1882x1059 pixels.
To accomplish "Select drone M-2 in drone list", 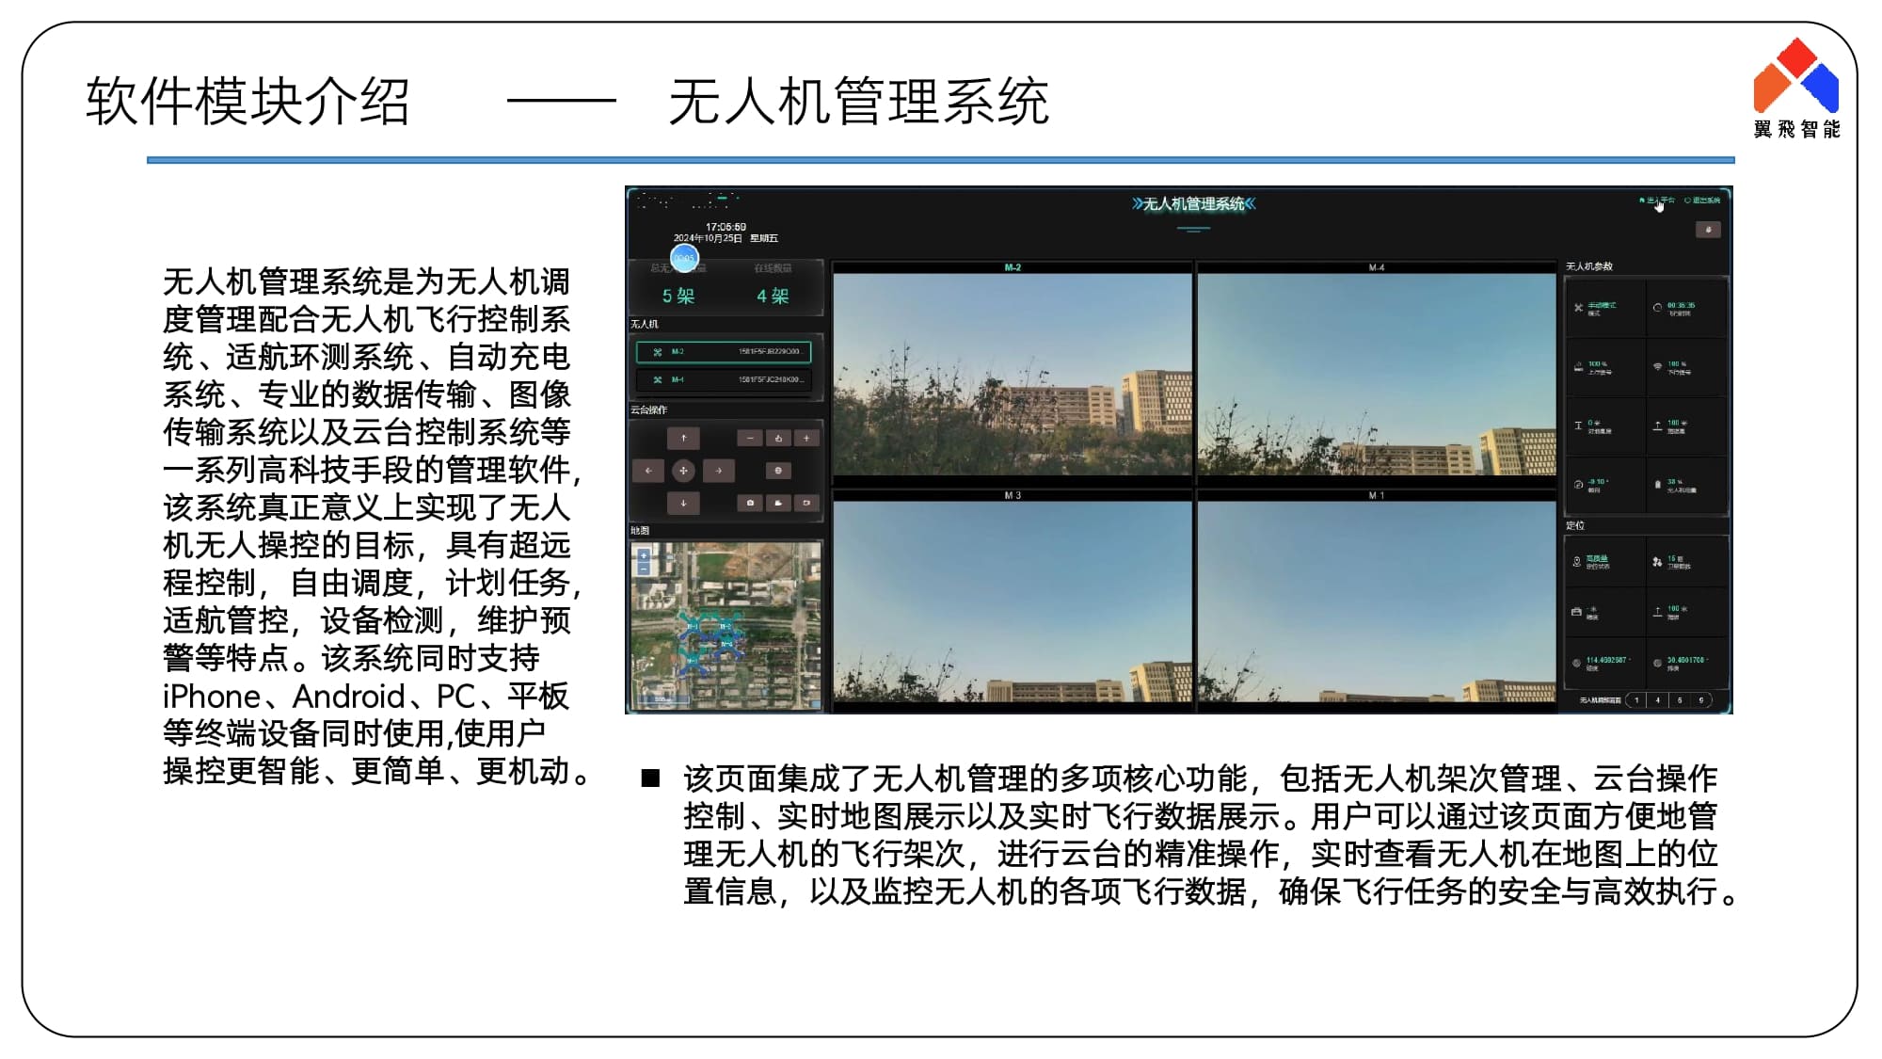I will pyautogui.click(x=723, y=352).
